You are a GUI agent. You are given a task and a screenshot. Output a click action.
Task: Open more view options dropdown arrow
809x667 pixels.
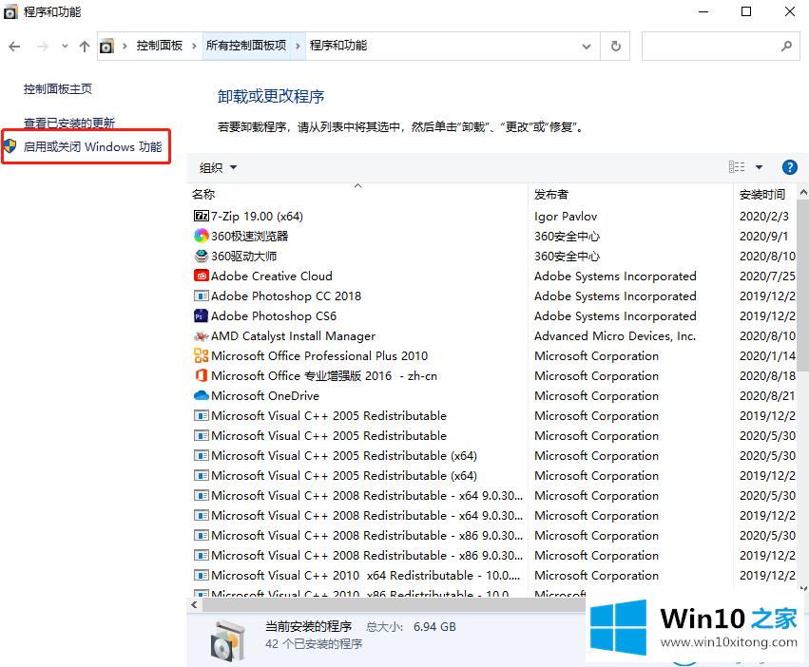(x=759, y=167)
